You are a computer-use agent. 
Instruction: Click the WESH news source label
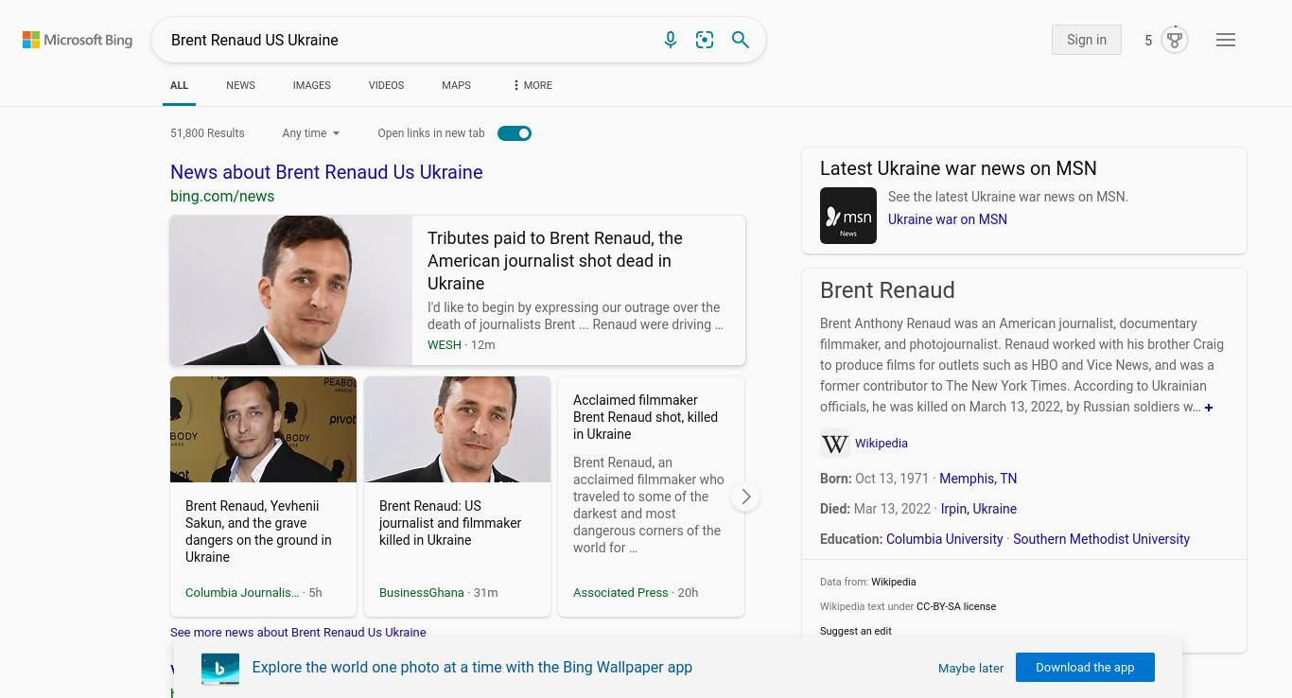445,345
